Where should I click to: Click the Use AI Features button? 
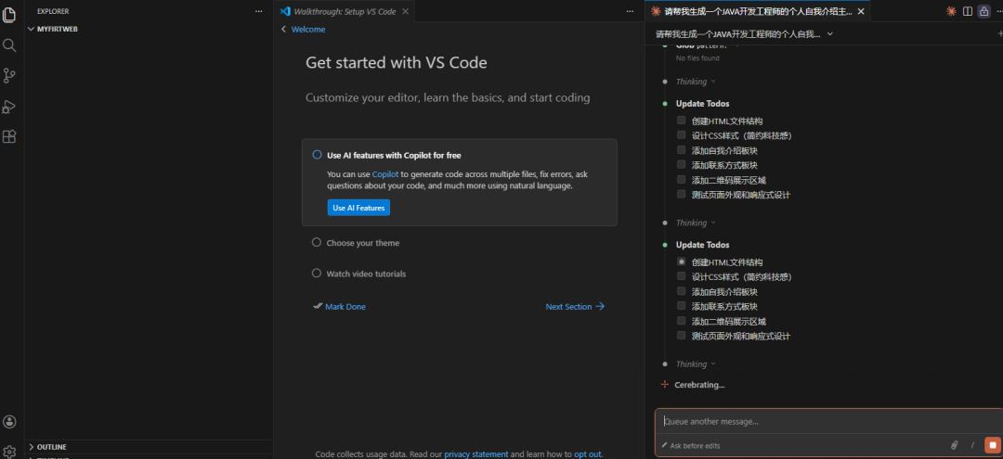358,208
